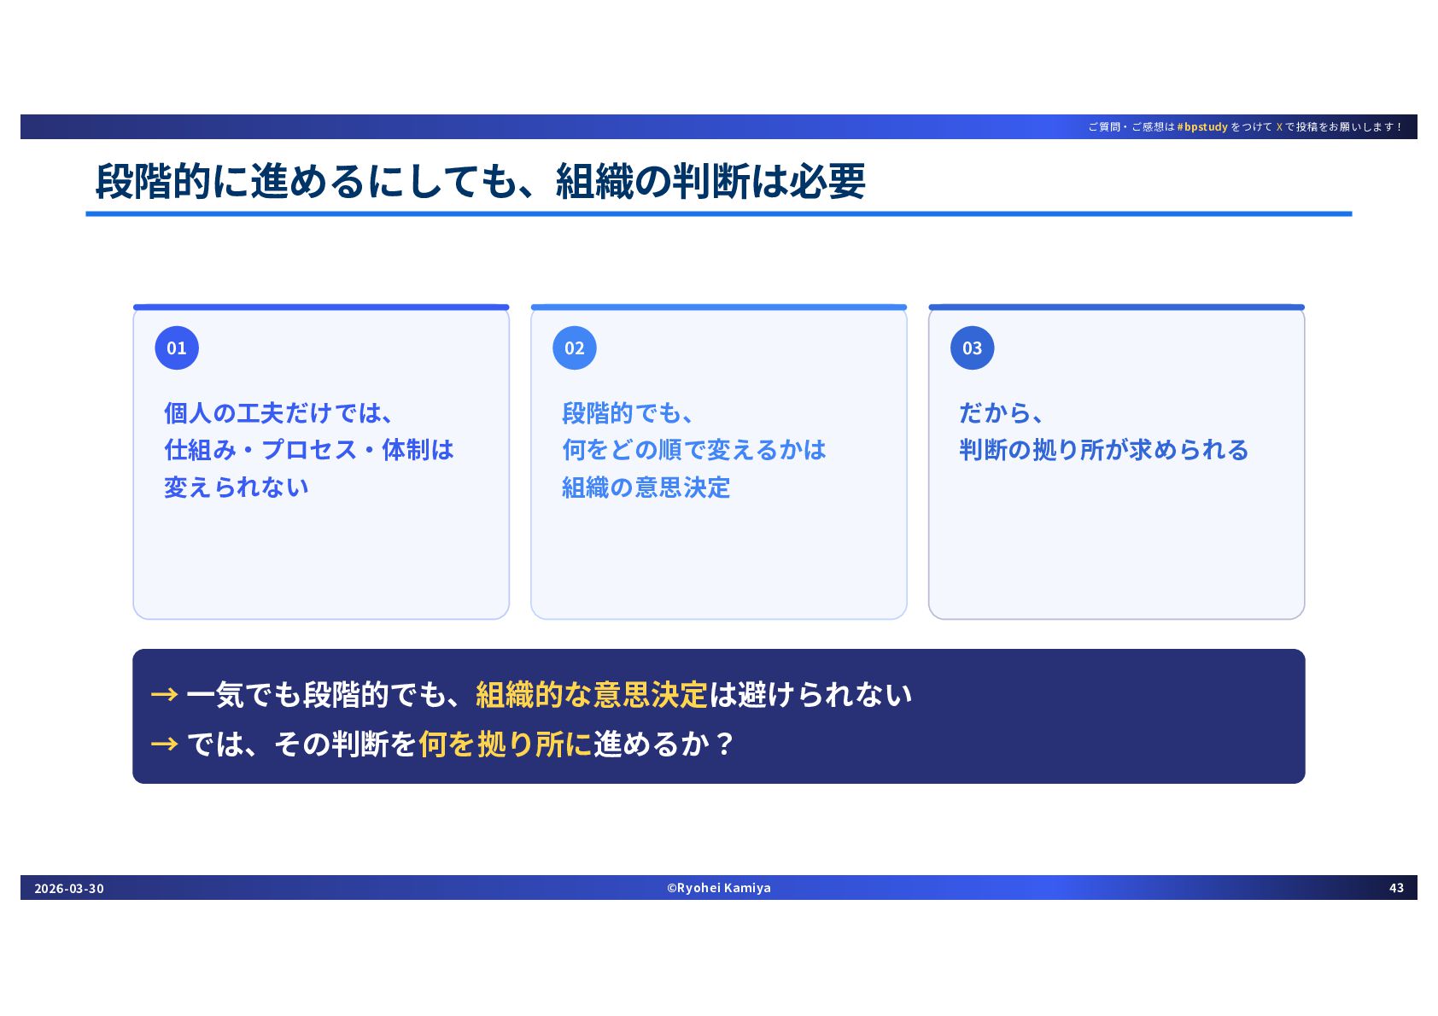Click text 変えられない in card 01
This screenshot has width=1438, height=1016.
click(237, 488)
